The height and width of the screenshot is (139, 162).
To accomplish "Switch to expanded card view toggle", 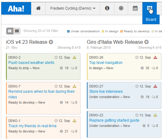I will (10, 31).
